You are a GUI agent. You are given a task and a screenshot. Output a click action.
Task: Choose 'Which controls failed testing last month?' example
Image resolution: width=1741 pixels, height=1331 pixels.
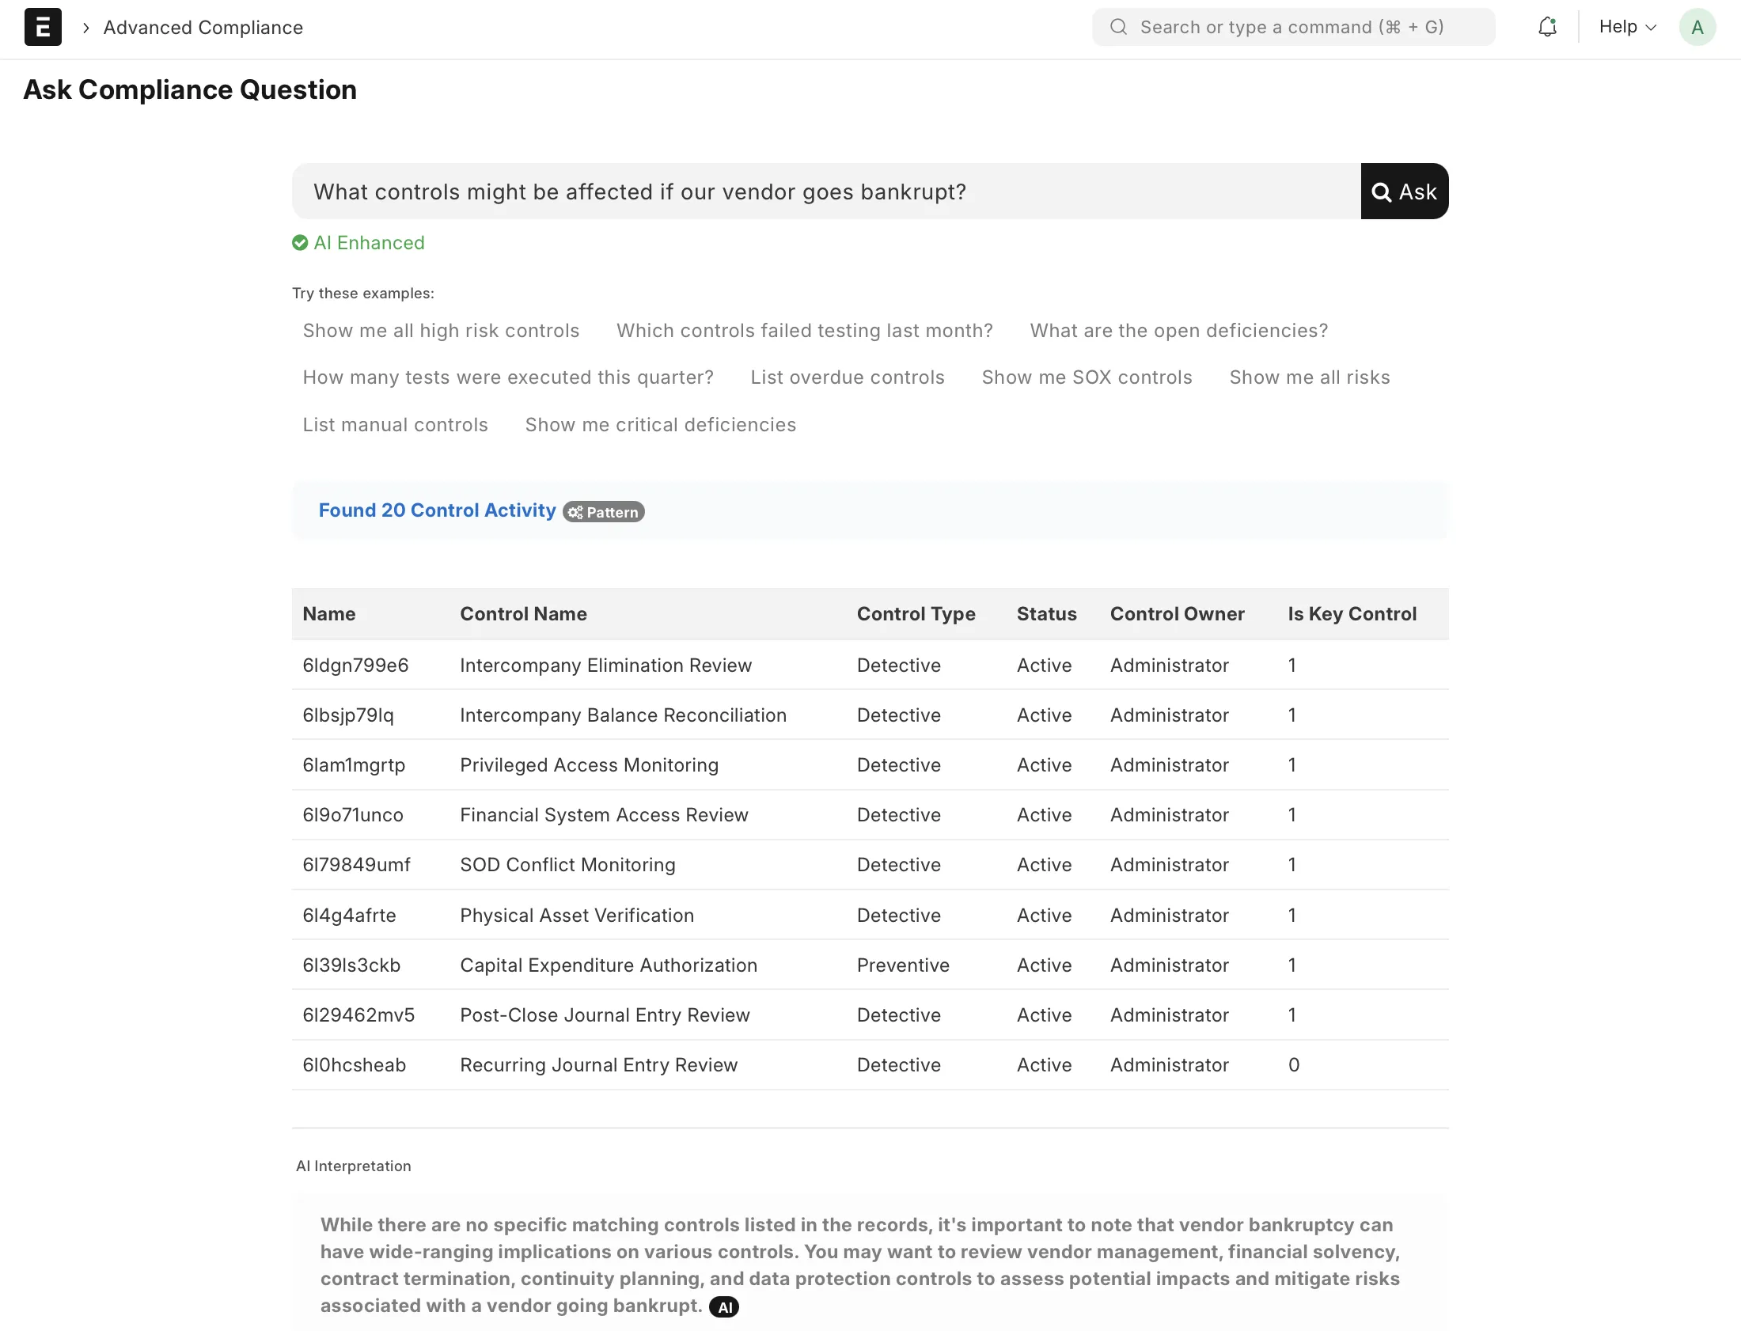coord(804,330)
